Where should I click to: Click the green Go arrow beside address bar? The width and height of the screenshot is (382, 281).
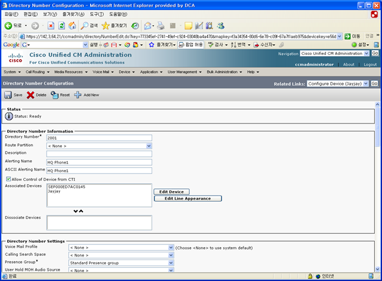click(347, 36)
